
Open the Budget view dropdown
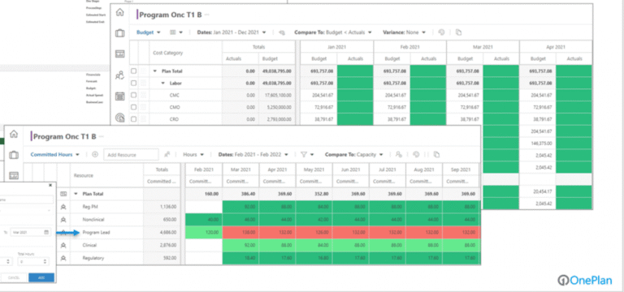tap(149, 32)
